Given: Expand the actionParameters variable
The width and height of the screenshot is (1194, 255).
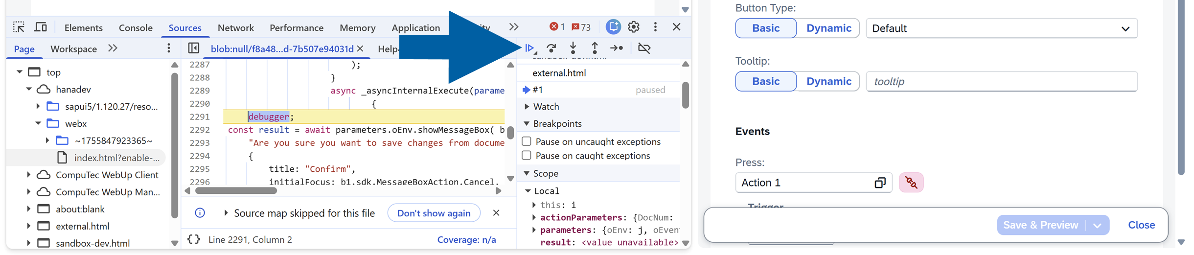Looking at the screenshot, I should (x=534, y=217).
